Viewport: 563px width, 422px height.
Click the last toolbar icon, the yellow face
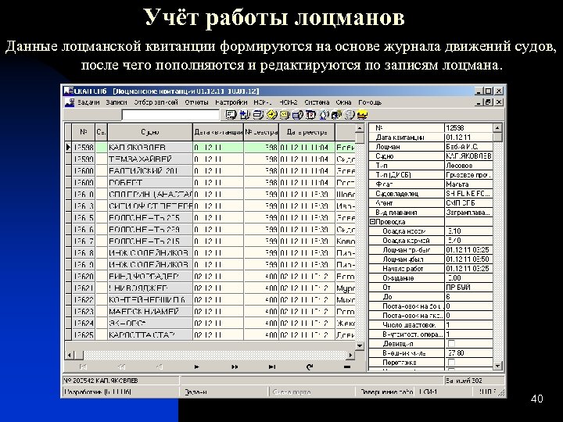click(x=362, y=115)
